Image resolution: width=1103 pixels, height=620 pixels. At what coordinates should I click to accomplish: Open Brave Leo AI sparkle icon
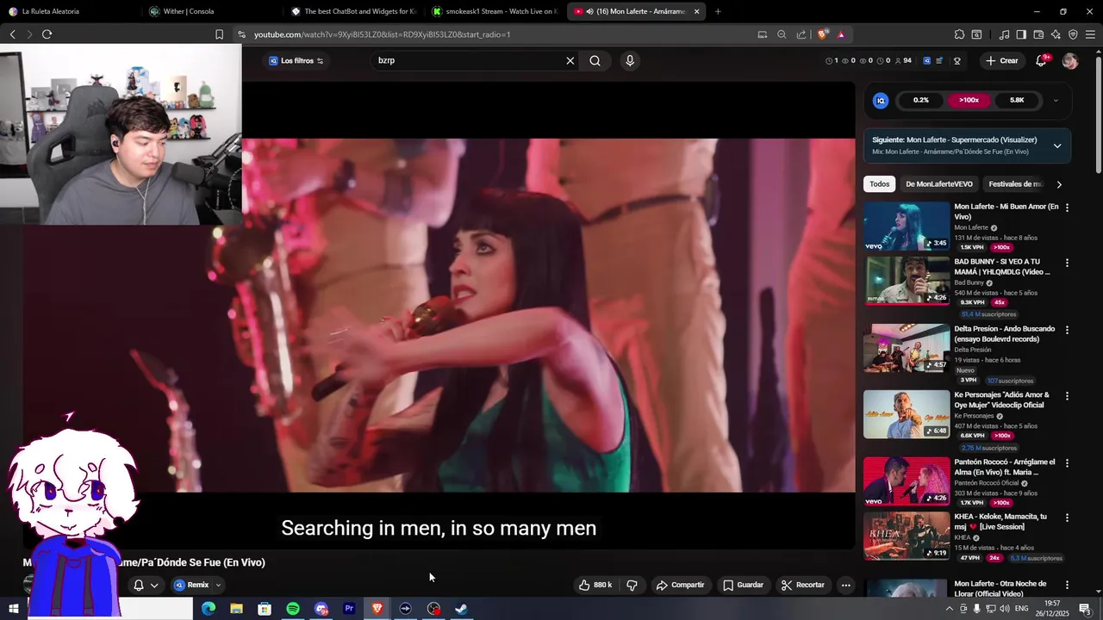click(x=1056, y=34)
